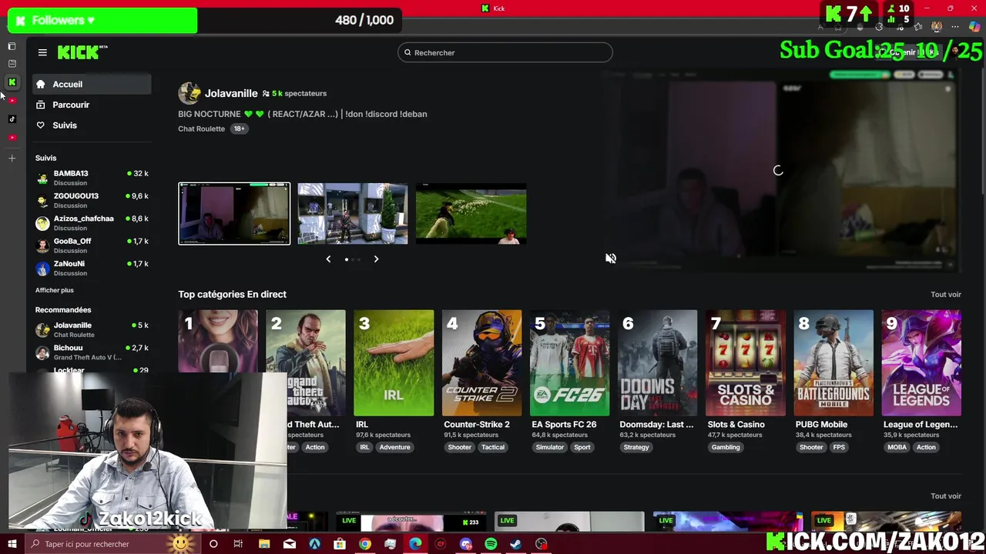The height and width of the screenshot is (554, 986).
Task: Click the FPS tag under PUBG Mobile
Action: (x=839, y=447)
